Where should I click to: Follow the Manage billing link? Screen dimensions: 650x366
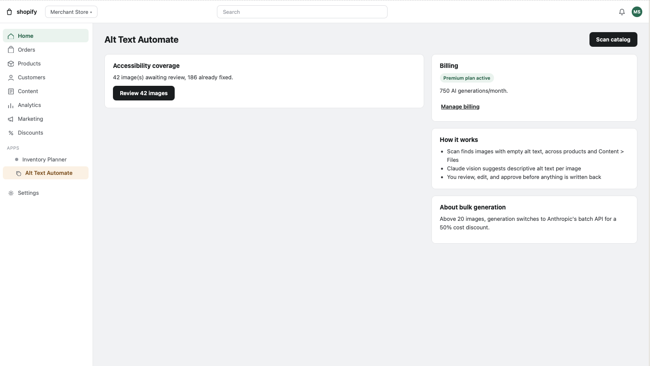pos(460,107)
